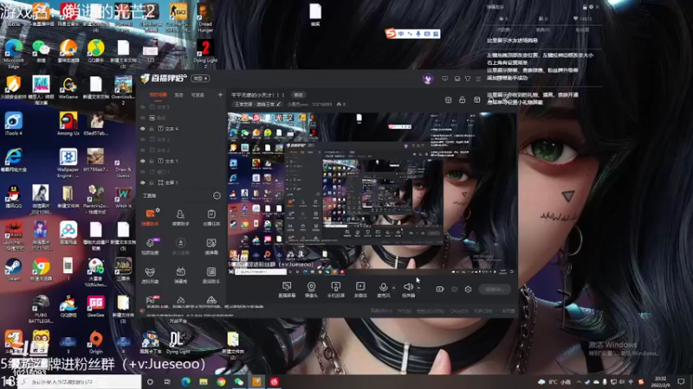Click the rightmost layout icon above preview

[x=477, y=100]
